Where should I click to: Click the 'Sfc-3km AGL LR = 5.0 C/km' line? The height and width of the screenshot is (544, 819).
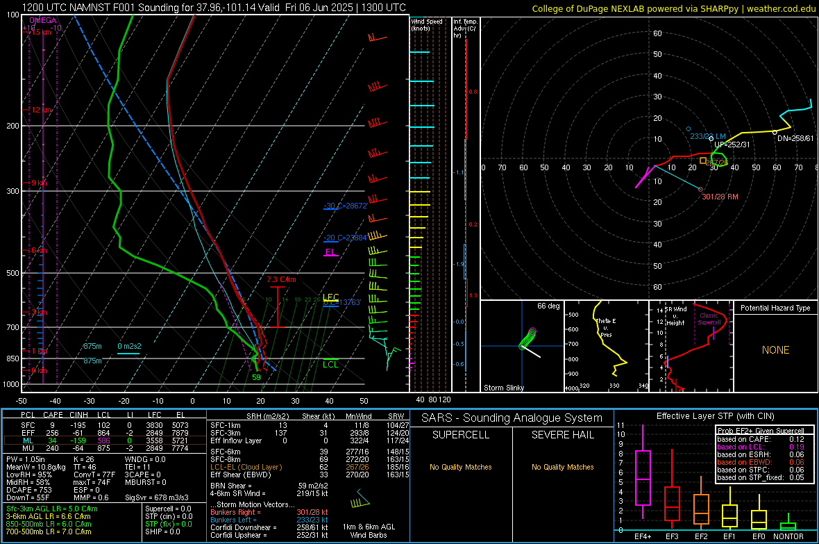pos(52,509)
